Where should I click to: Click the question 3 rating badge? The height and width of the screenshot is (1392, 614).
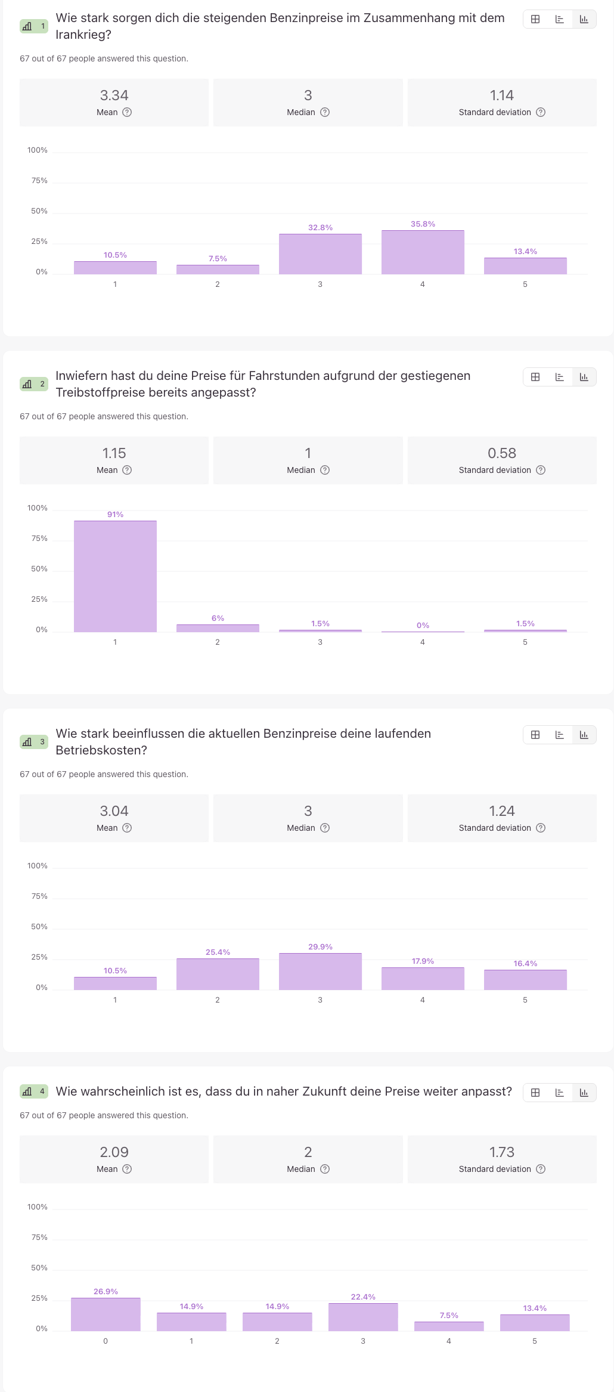tap(34, 742)
